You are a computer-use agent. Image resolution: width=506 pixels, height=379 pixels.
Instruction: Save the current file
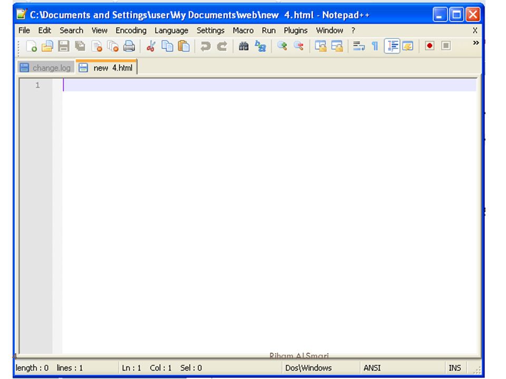click(x=64, y=46)
